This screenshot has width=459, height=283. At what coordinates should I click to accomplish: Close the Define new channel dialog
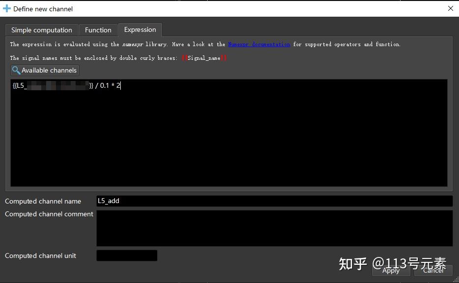pyautogui.click(x=450, y=8)
